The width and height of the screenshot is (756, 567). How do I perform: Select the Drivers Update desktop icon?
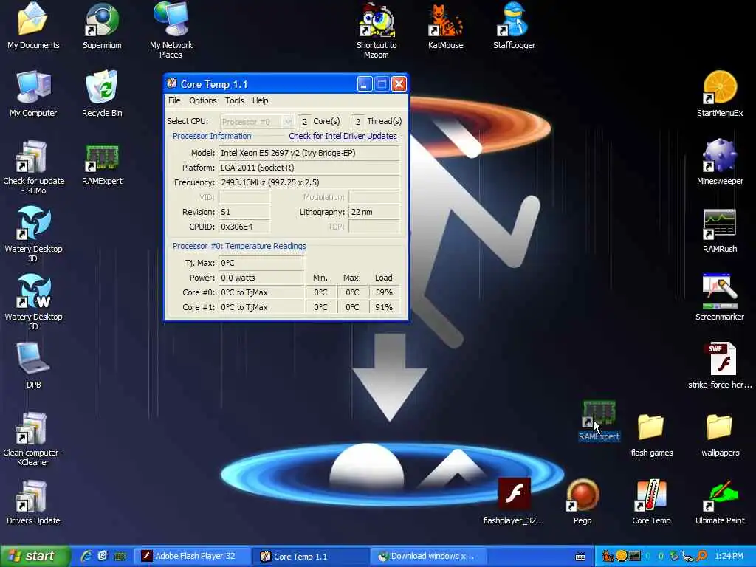(33, 501)
